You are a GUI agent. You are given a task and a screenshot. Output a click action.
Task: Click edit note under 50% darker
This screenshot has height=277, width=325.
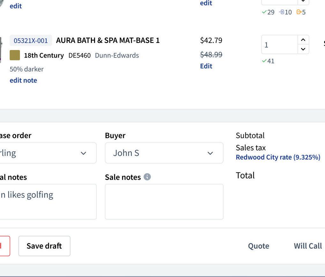[23, 80]
